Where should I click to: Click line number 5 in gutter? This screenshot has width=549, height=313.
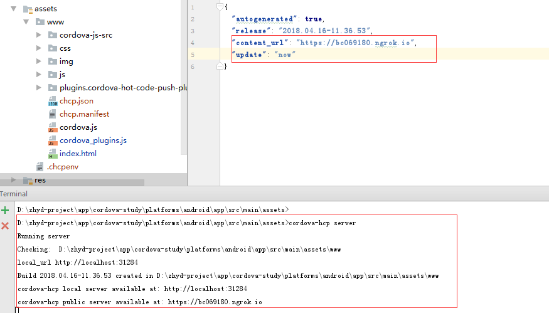(x=192, y=55)
